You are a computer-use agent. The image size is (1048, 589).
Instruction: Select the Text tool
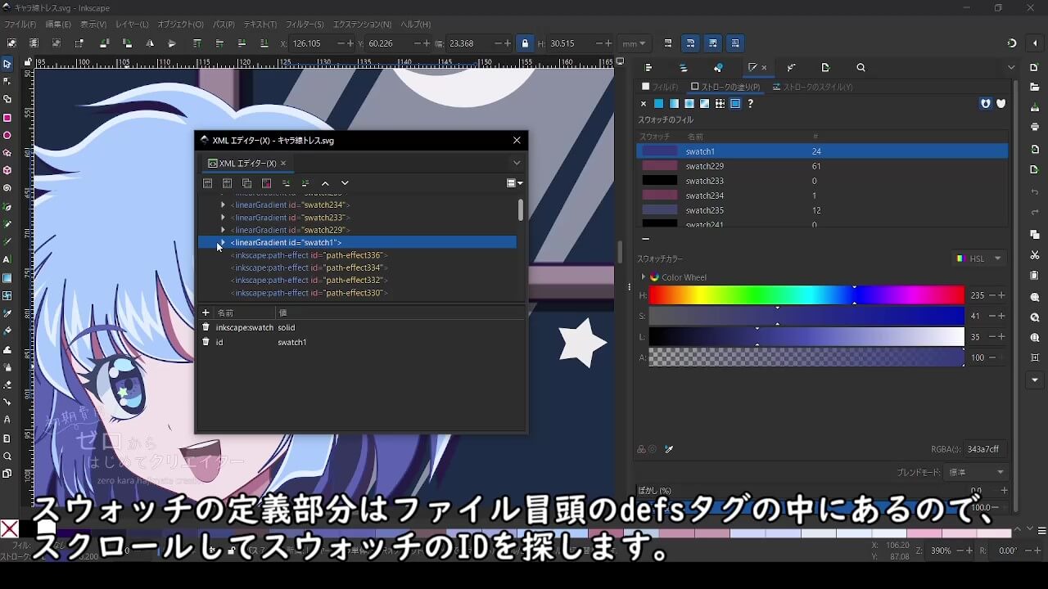click(x=7, y=259)
